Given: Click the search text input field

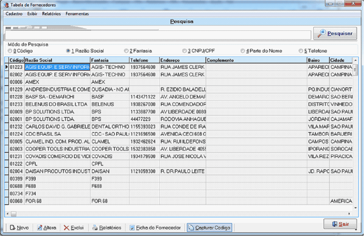Looking at the screenshot, I should 158,35.
